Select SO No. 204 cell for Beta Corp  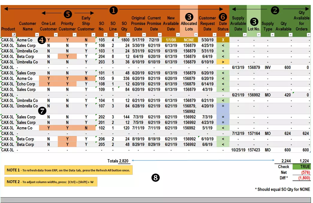pos(101,56)
